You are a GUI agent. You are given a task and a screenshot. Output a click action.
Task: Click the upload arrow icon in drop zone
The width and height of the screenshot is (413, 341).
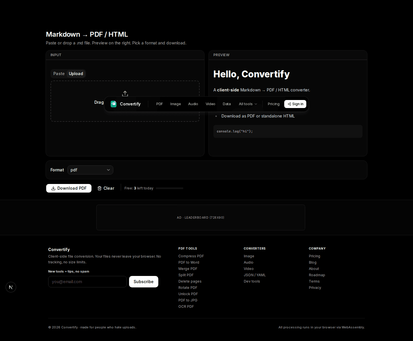point(125,94)
